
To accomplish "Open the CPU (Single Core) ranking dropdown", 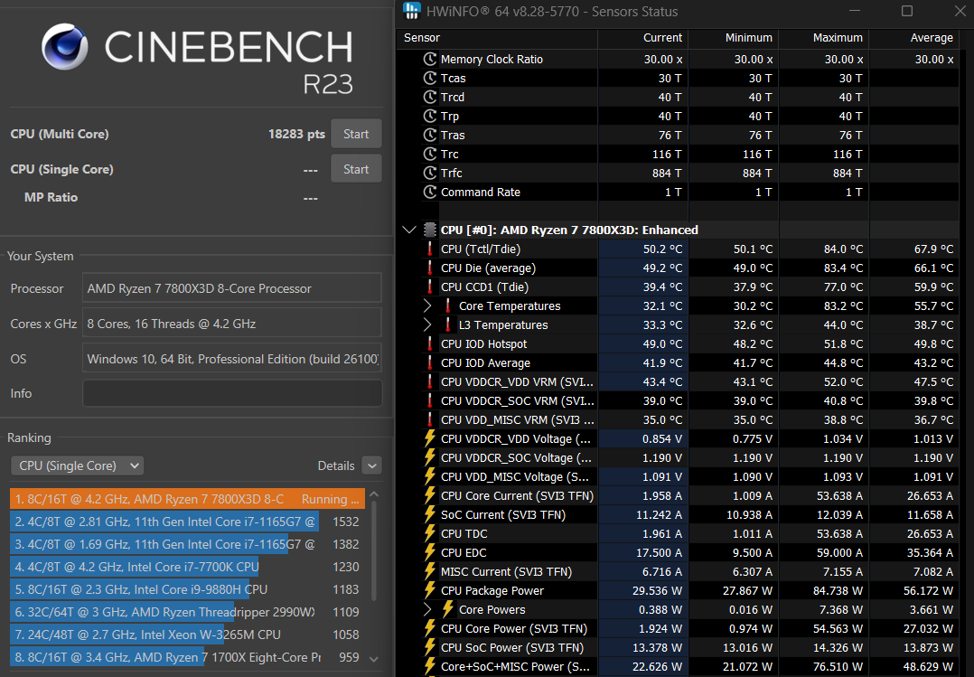I will click(x=78, y=465).
